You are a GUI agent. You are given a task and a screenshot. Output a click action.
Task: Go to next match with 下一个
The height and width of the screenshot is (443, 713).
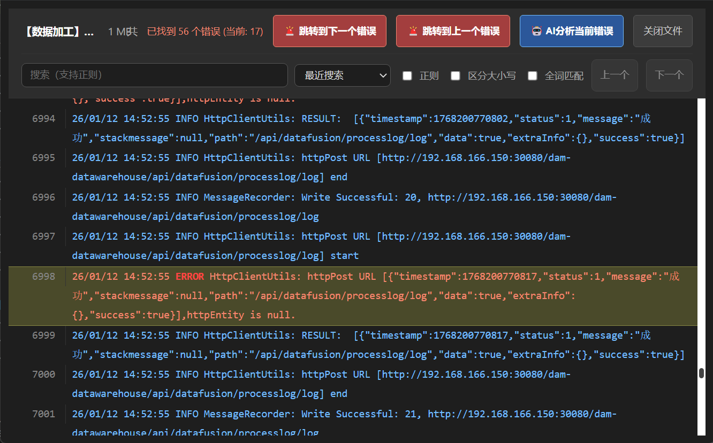click(x=669, y=75)
